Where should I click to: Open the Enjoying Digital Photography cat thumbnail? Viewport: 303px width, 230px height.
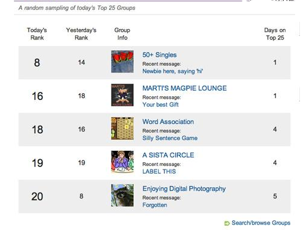(x=122, y=195)
